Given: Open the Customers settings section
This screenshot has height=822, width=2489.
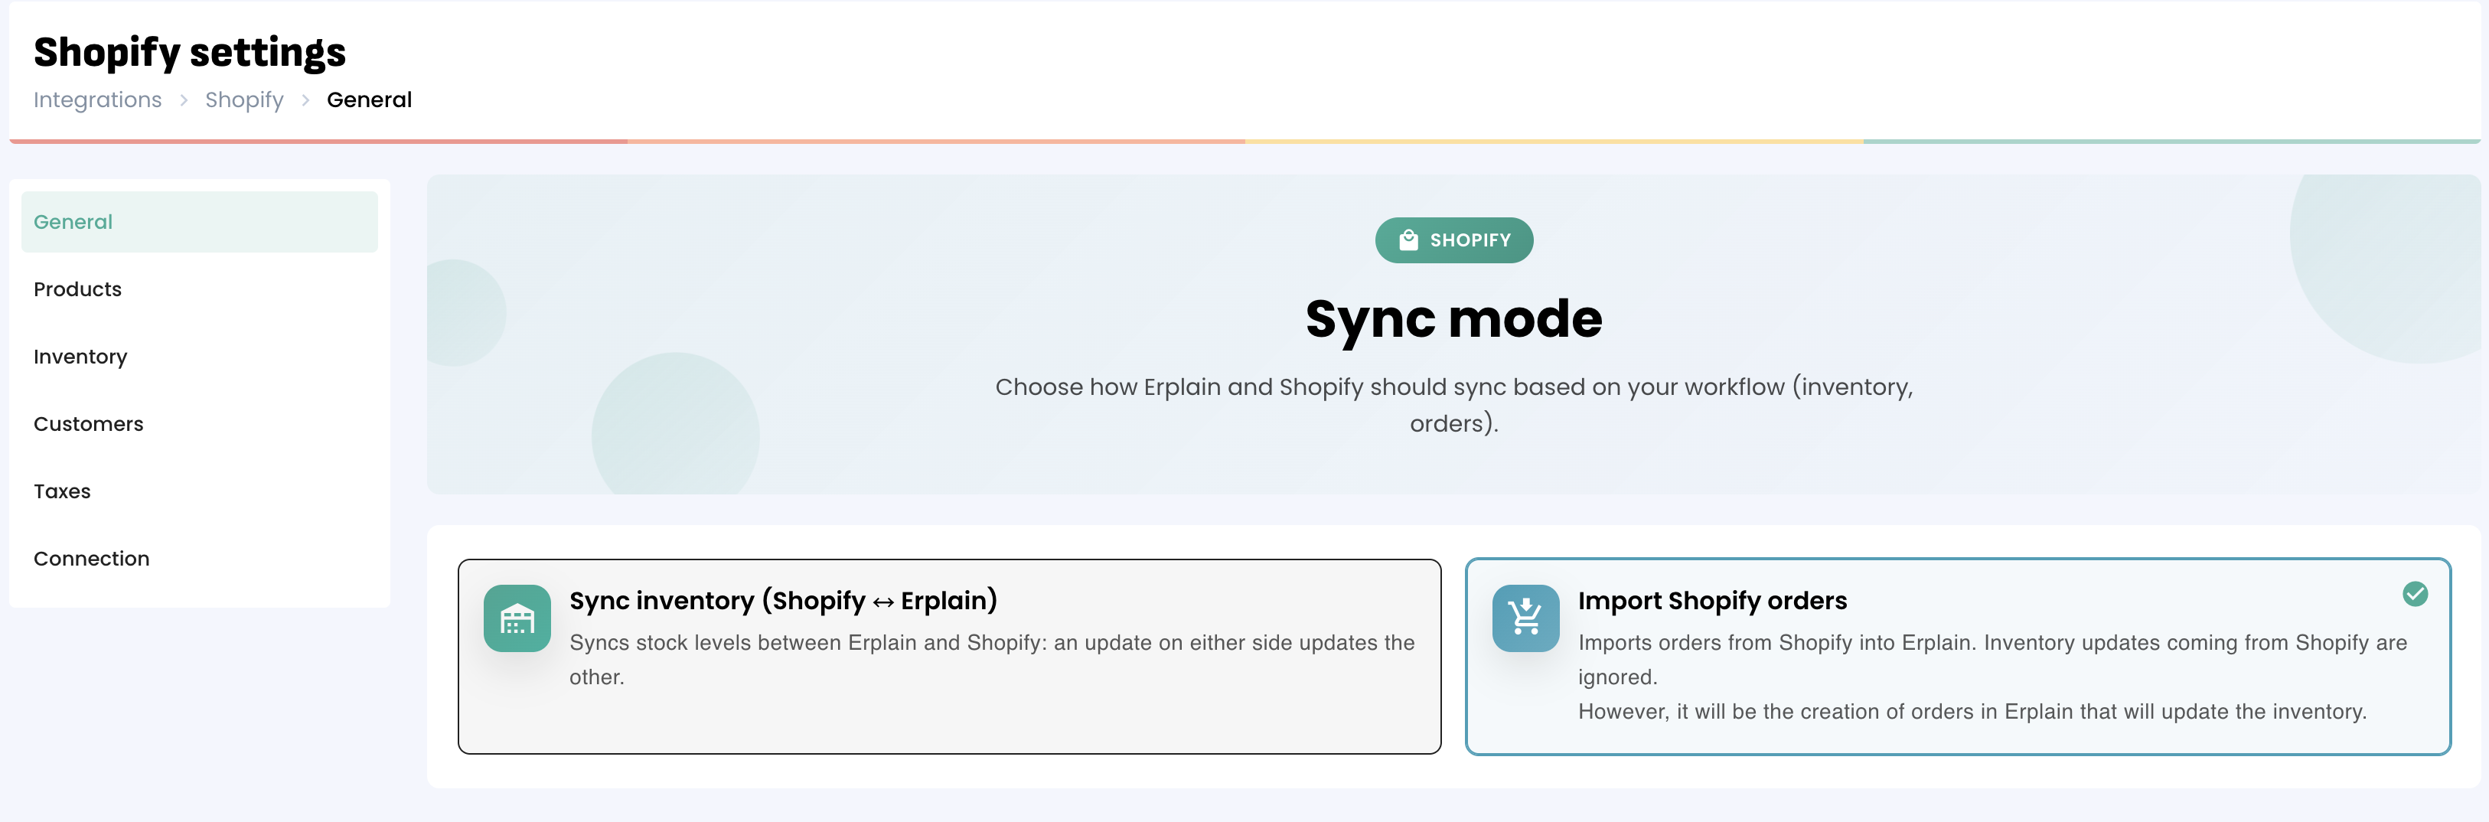Looking at the screenshot, I should click(88, 424).
